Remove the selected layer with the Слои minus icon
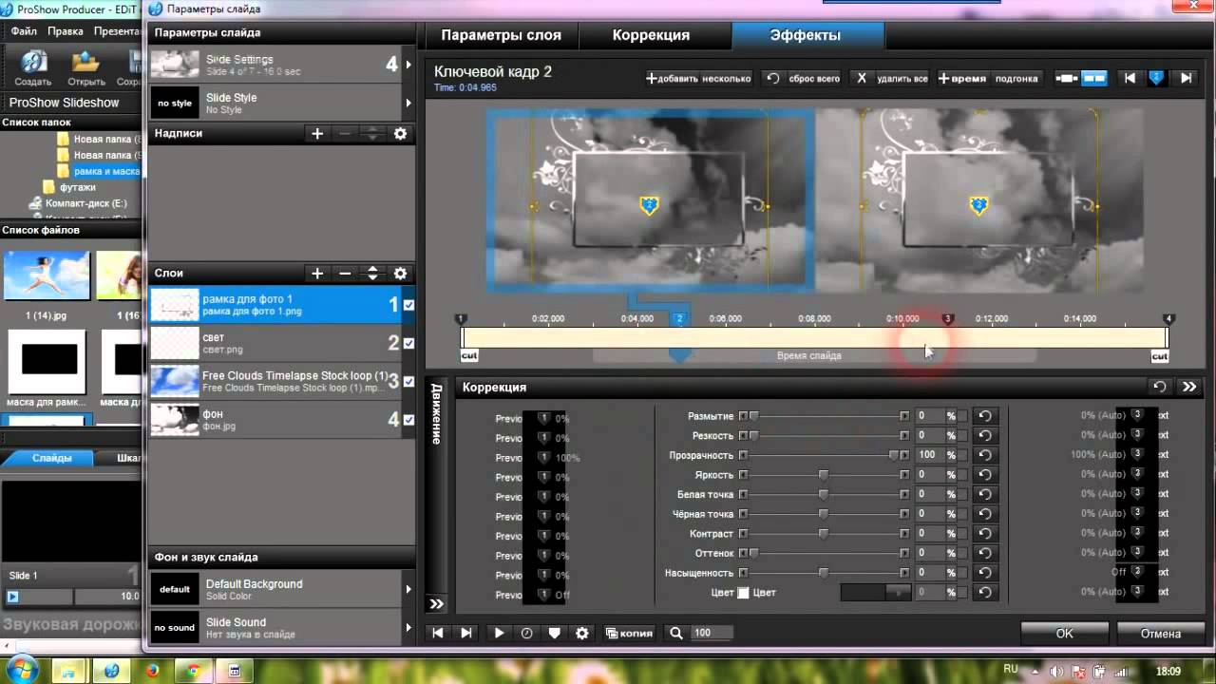The width and height of the screenshot is (1216, 684). point(345,274)
